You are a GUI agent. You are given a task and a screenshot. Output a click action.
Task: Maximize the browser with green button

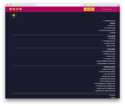[11, 5]
